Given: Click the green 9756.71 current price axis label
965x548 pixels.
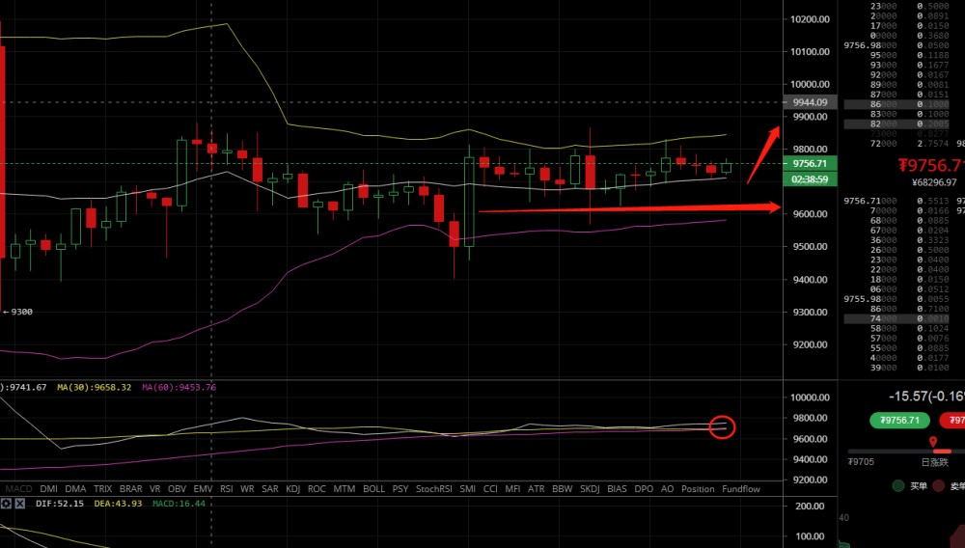Looking at the screenshot, I should [x=810, y=164].
